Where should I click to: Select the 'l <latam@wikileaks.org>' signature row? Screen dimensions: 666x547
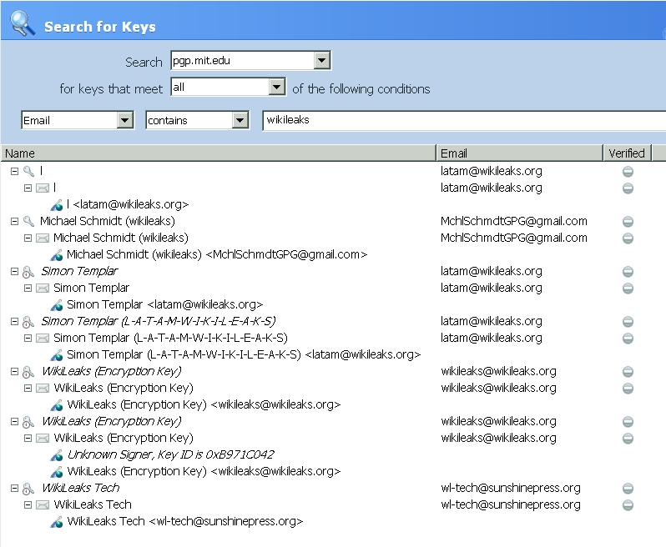pyautogui.click(x=128, y=204)
